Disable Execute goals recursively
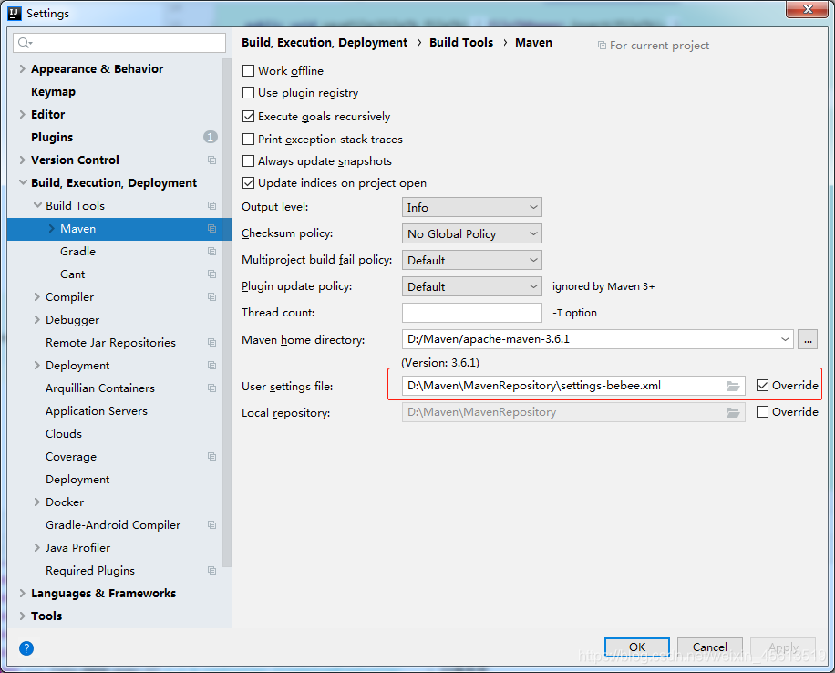 tap(248, 116)
